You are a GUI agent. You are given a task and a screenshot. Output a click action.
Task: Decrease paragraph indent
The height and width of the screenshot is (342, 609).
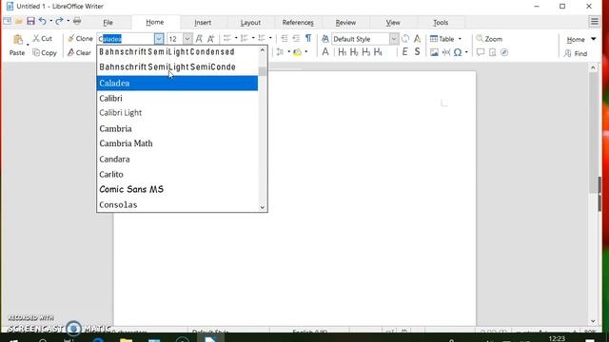tap(296, 38)
